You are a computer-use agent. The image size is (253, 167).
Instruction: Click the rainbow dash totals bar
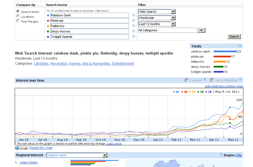226,51
